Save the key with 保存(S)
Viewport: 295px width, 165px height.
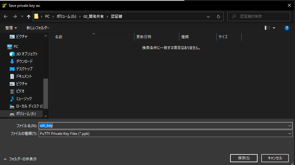[x=244, y=158]
